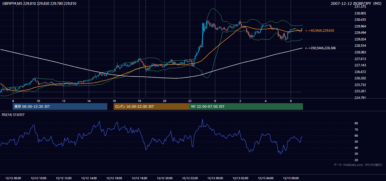
Task: Click price level 225.732 on axis
Action: 360,85
